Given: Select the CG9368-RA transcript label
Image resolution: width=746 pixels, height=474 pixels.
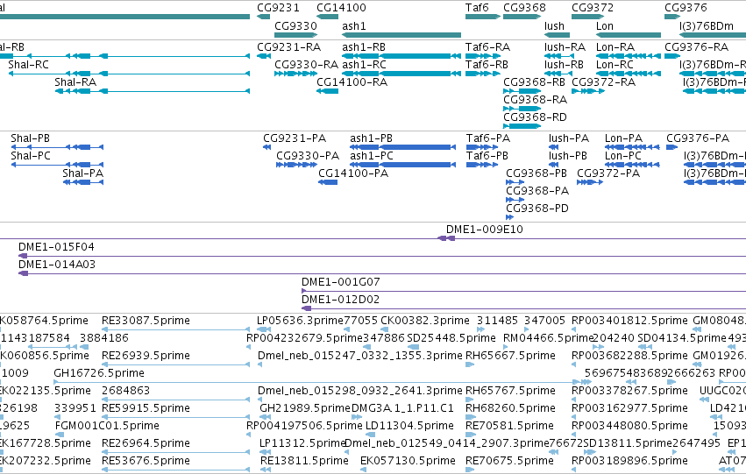Looking at the screenshot, I should pos(536,99).
